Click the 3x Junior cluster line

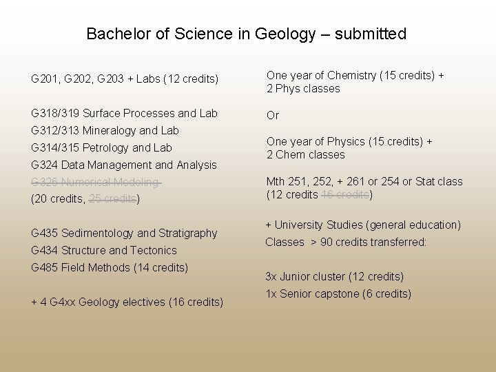335,276
